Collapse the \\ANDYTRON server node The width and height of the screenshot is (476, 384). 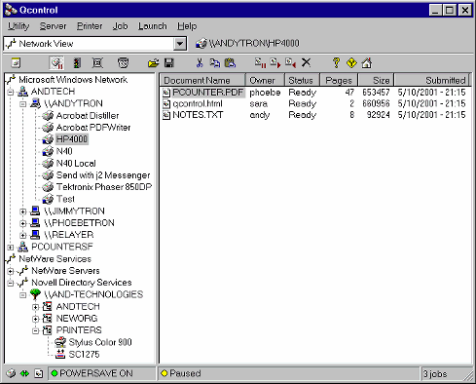coord(22,104)
